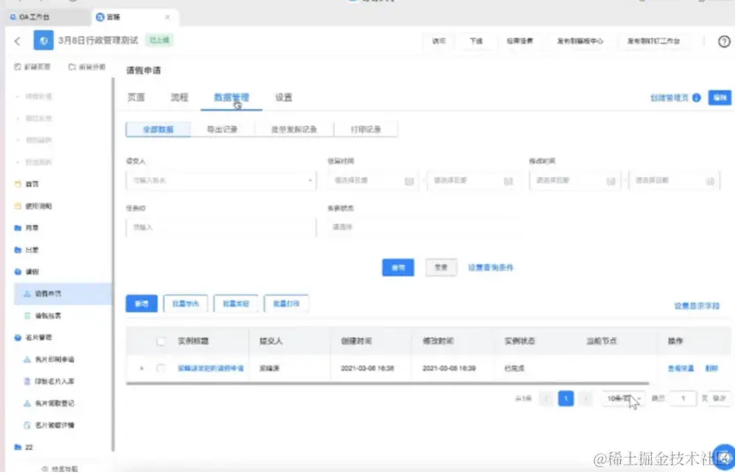This screenshot has width=736, height=473.
Task: Click the folder icon named 22
Action: point(18,447)
